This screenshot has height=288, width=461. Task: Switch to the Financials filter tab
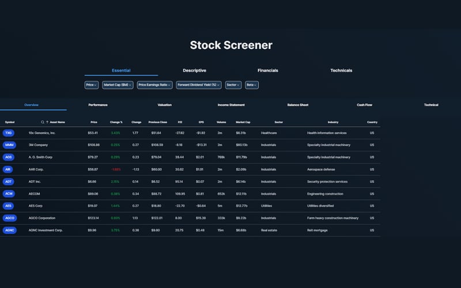point(268,70)
